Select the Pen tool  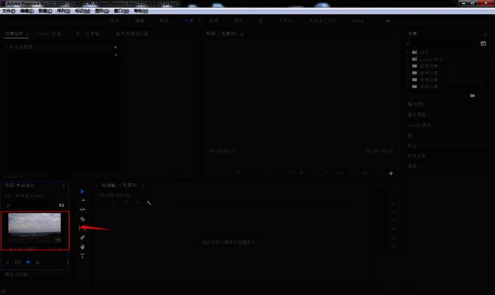click(82, 238)
